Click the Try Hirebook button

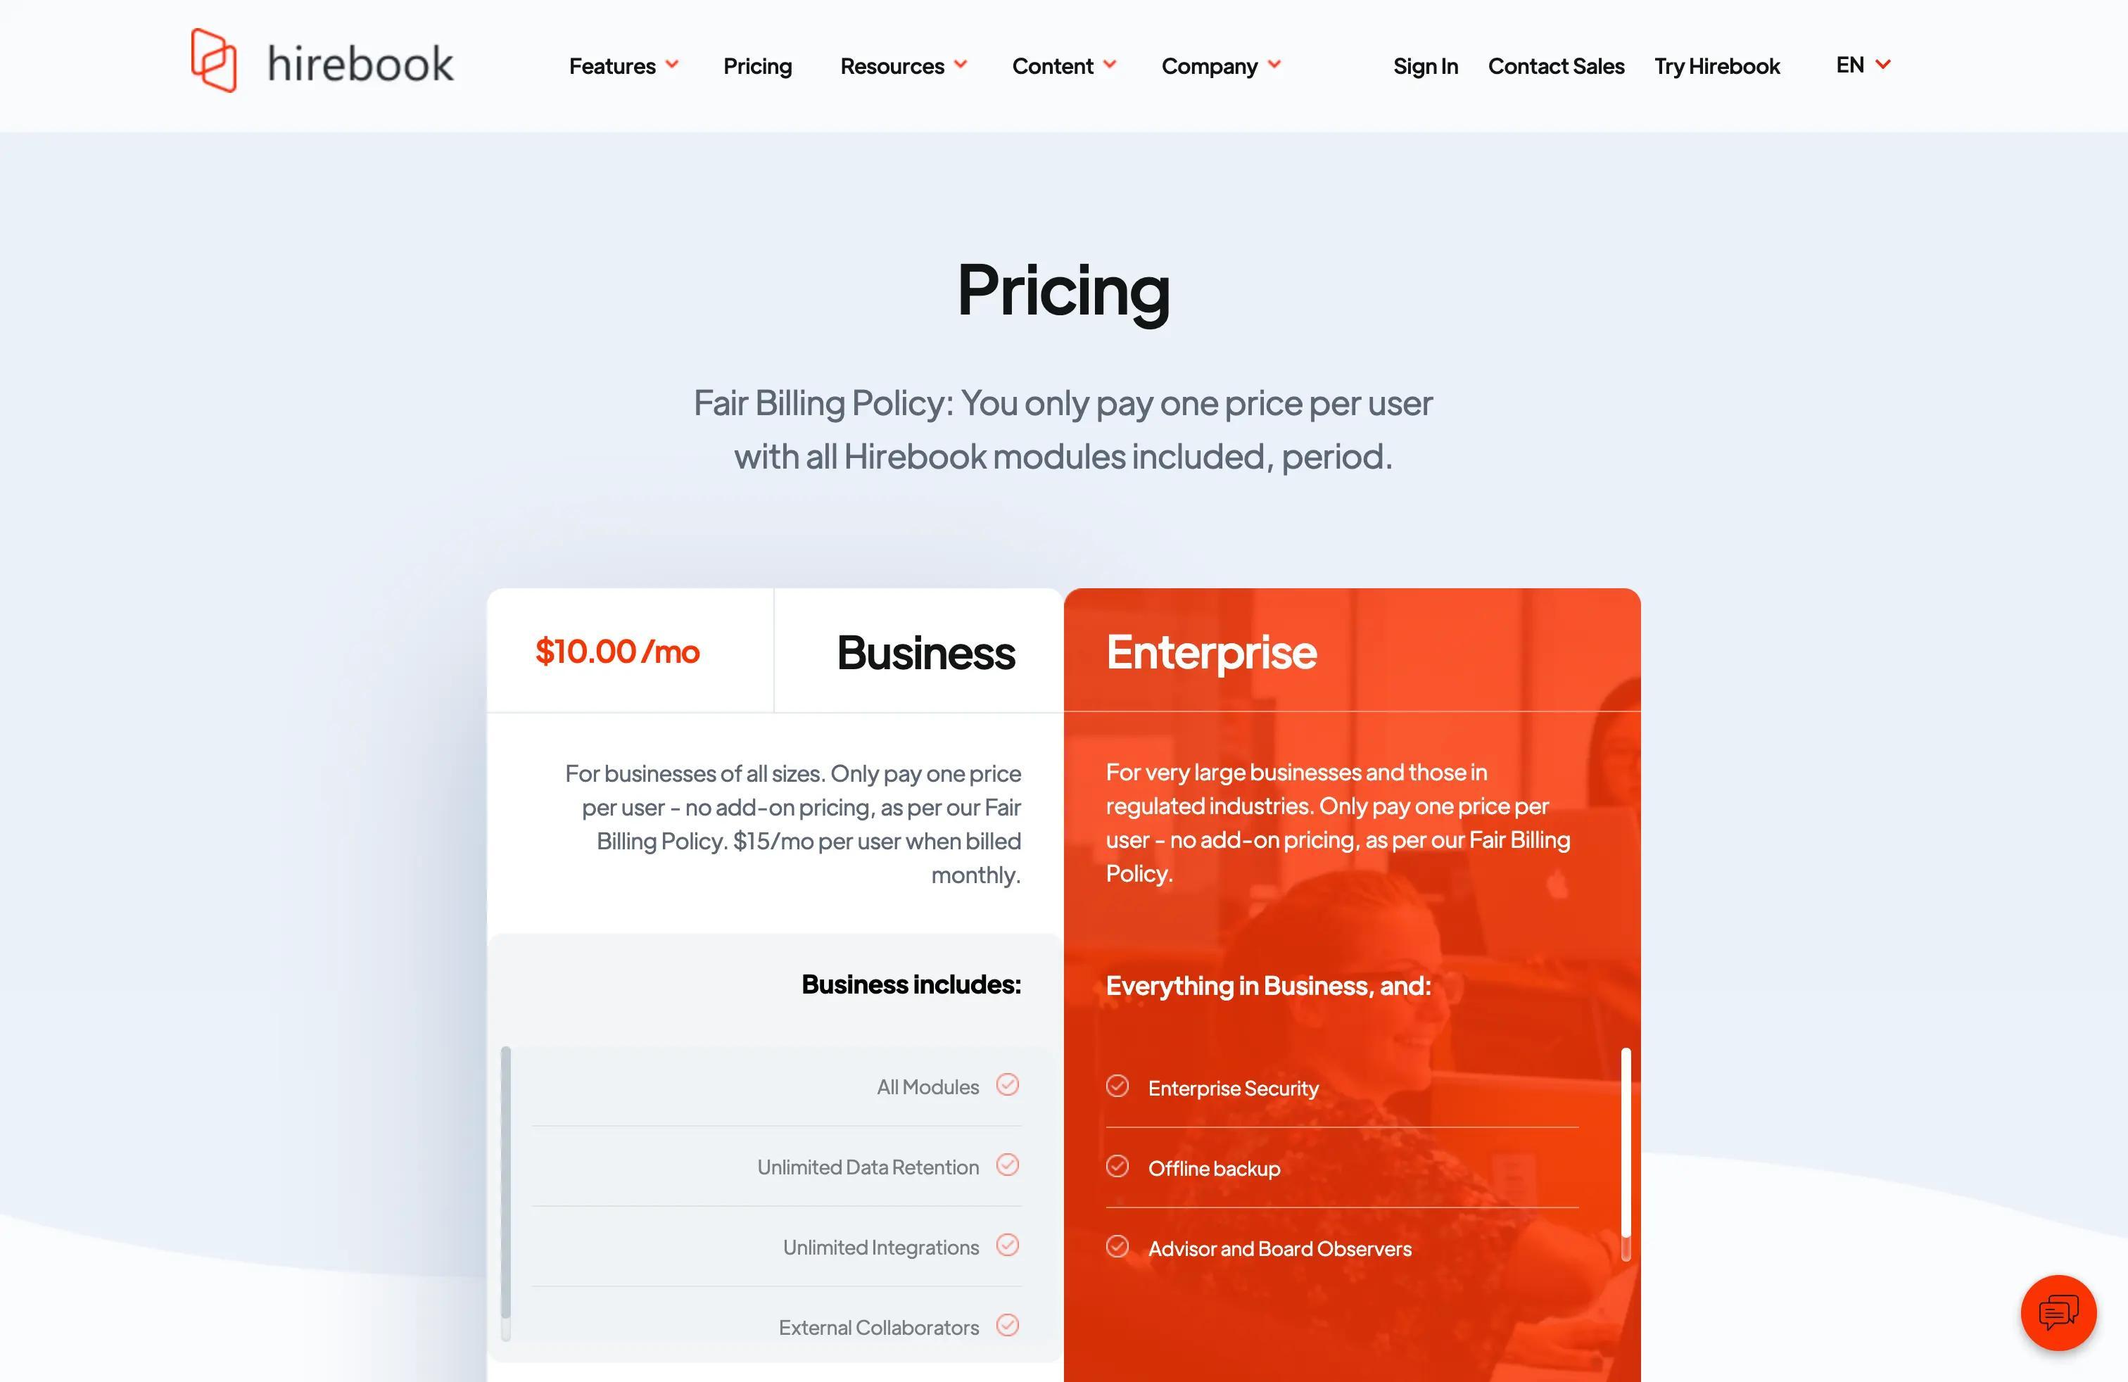click(x=1717, y=65)
